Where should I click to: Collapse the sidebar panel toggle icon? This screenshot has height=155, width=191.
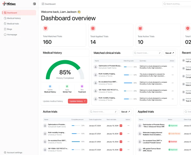pos(34,4)
